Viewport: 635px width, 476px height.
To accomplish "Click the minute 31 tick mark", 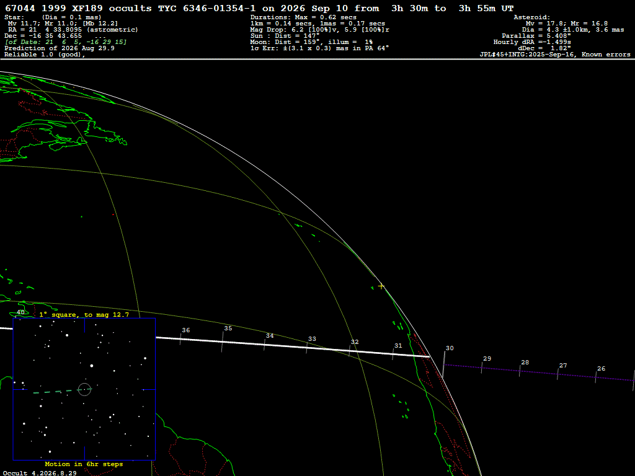I will click(x=393, y=354).
